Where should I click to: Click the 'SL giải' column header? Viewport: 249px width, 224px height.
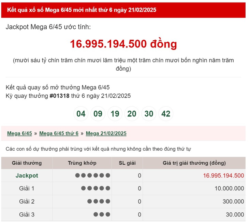[x=127, y=163]
